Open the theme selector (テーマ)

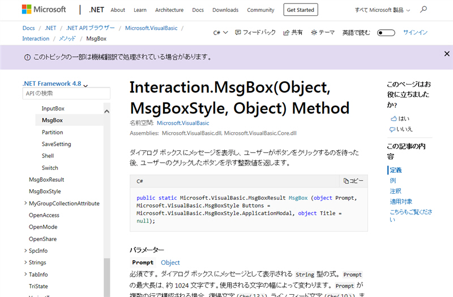click(314, 33)
